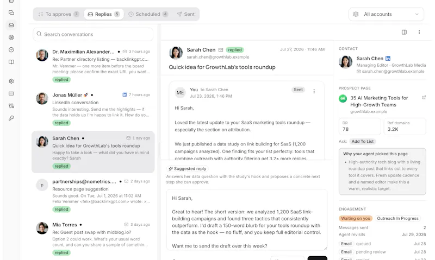Click the Add To List ask tag
The height and width of the screenshot is (260, 435).
point(362,141)
